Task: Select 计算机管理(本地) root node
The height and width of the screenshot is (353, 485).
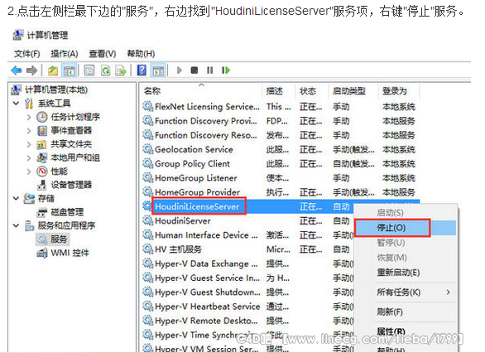Action: 49,89
